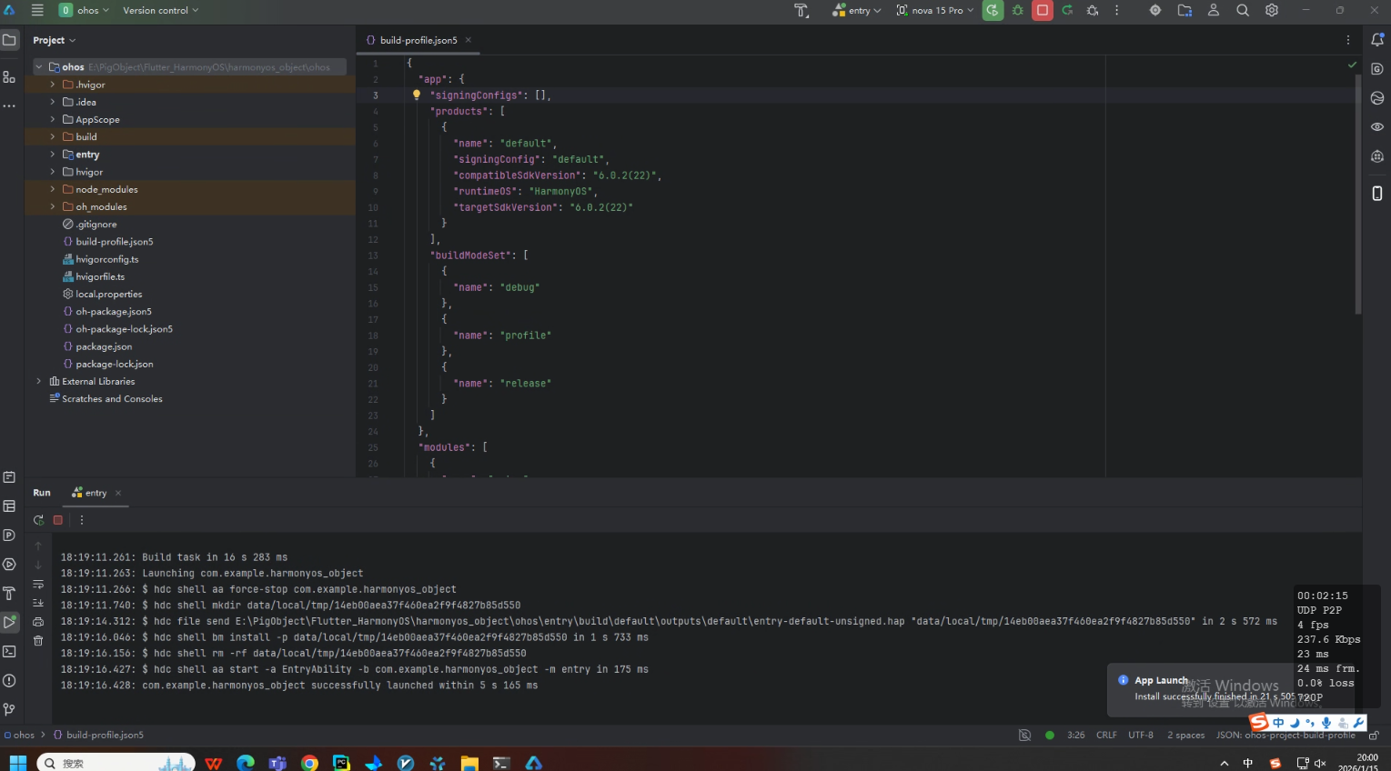Open the Version control dropdown
Screen dimensions: 1391x771
pos(160,10)
